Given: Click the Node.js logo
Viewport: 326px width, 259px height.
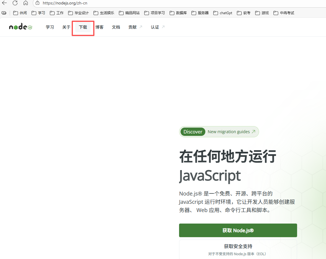Looking at the screenshot, I should click(x=21, y=27).
